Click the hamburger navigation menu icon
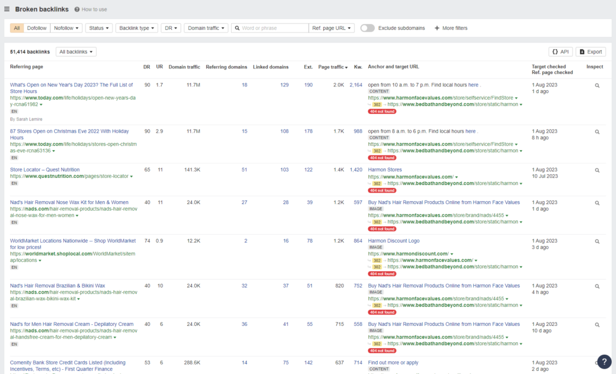 click(x=7, y=9)
